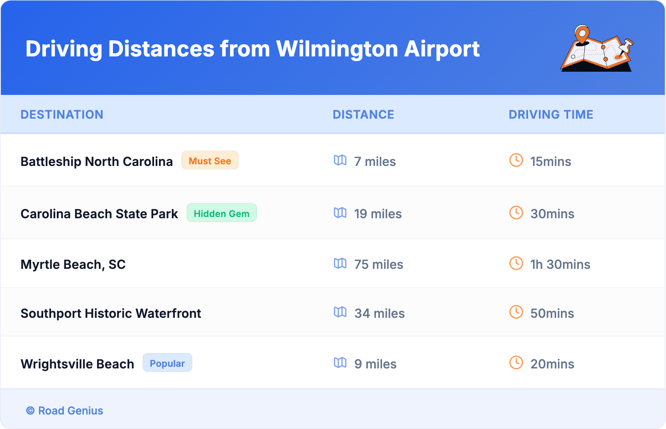666x429 pixels.
Task: Select the Myrtle Beach, SC destination
Action: pyautogui.click(x=73, y=264)
